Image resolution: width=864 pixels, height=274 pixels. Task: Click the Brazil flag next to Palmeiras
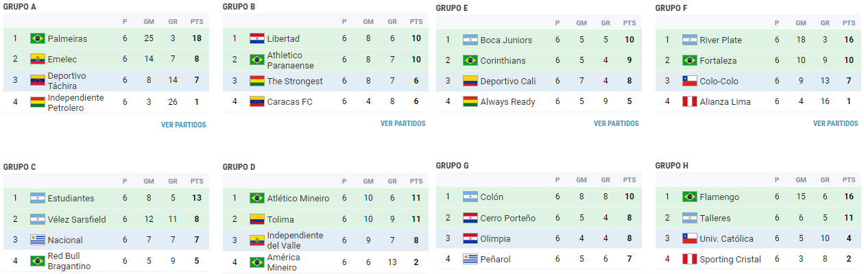click(x=38, y=38)
